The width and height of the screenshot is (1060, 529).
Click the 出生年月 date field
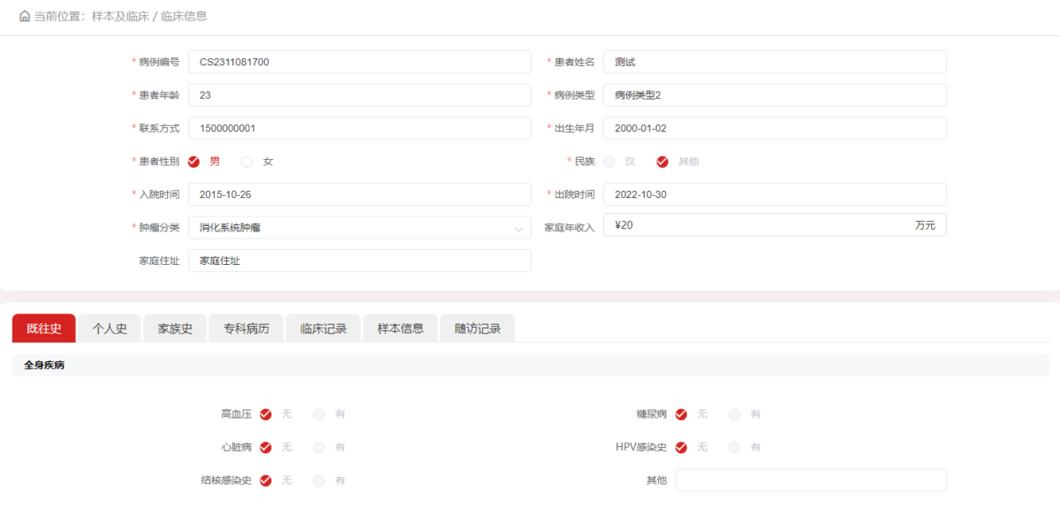[x=775, y=128]
